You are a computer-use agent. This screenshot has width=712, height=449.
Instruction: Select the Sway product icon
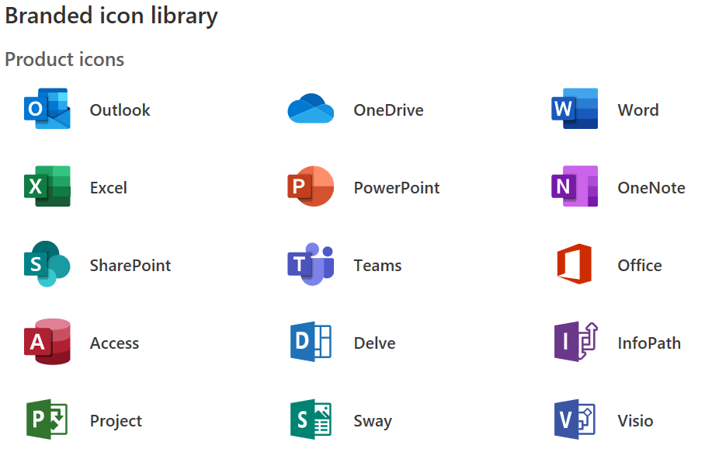(x=311, y=419)
